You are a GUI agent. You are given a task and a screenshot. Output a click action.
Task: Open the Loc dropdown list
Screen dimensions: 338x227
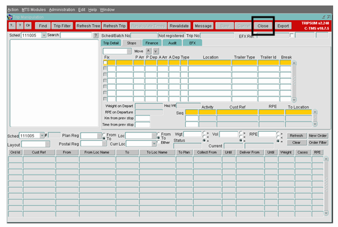pyautogui.click(x=154, y=135)
